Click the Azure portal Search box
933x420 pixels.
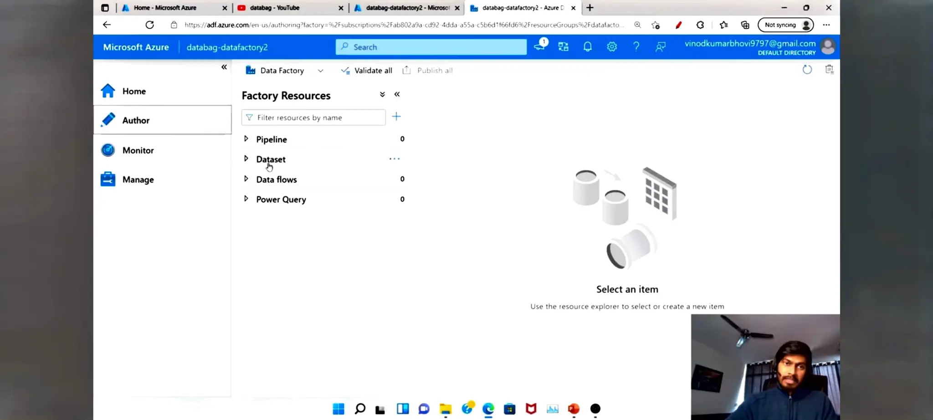coord(431,47)
